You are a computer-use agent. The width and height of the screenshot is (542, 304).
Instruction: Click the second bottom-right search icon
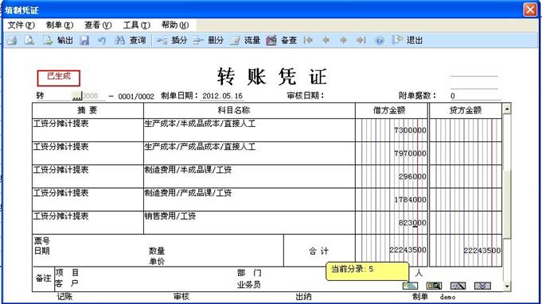coord(434,286)
